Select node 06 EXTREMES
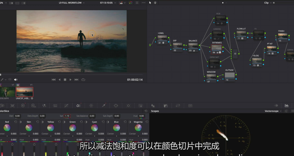The height and width of the screenshot is (156, 294). point(216,49)
